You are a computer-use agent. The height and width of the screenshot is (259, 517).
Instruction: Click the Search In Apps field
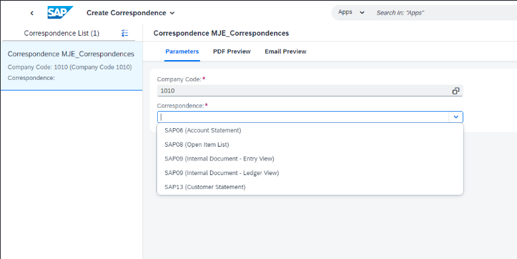pos(445,13)
